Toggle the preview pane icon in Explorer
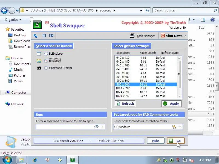This screenshot has height=164, width=219. click(x=203, y=20)
